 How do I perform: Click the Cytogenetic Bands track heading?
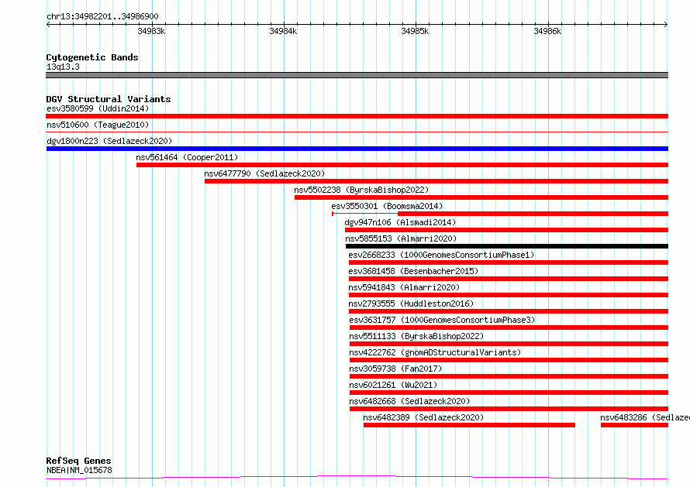point(92,57)
